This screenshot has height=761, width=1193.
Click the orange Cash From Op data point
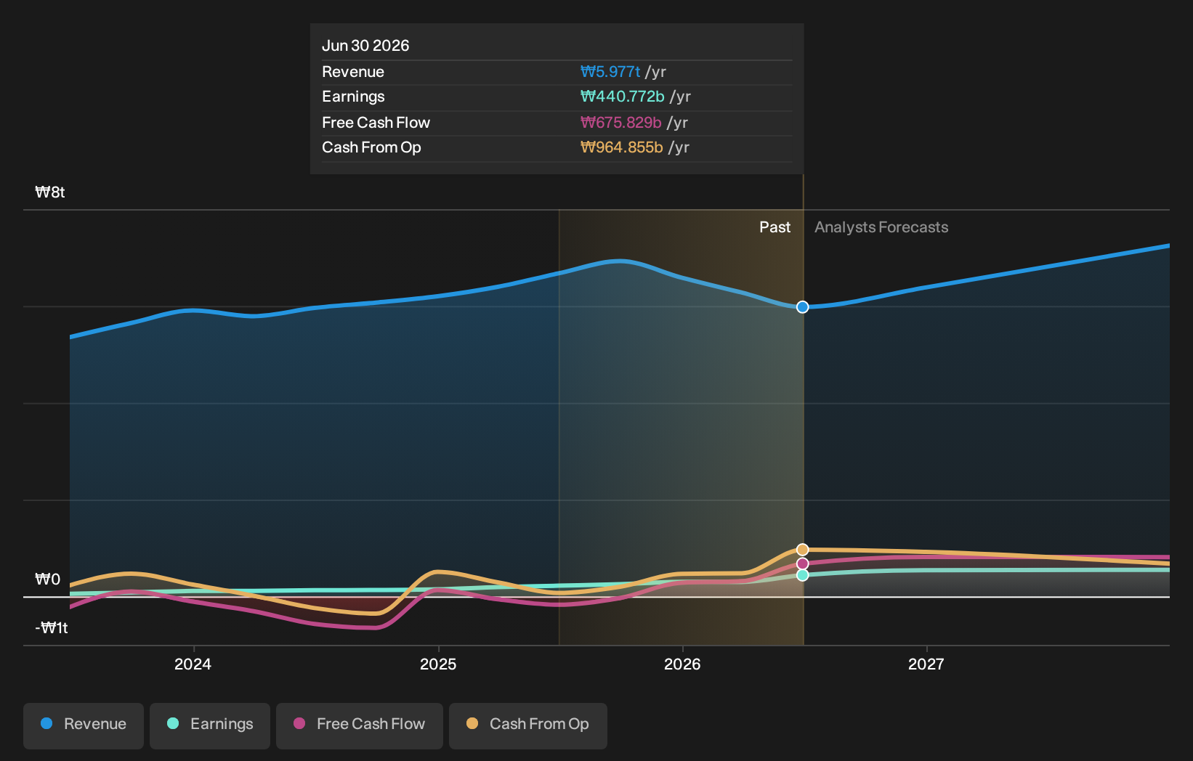[803, 550]
